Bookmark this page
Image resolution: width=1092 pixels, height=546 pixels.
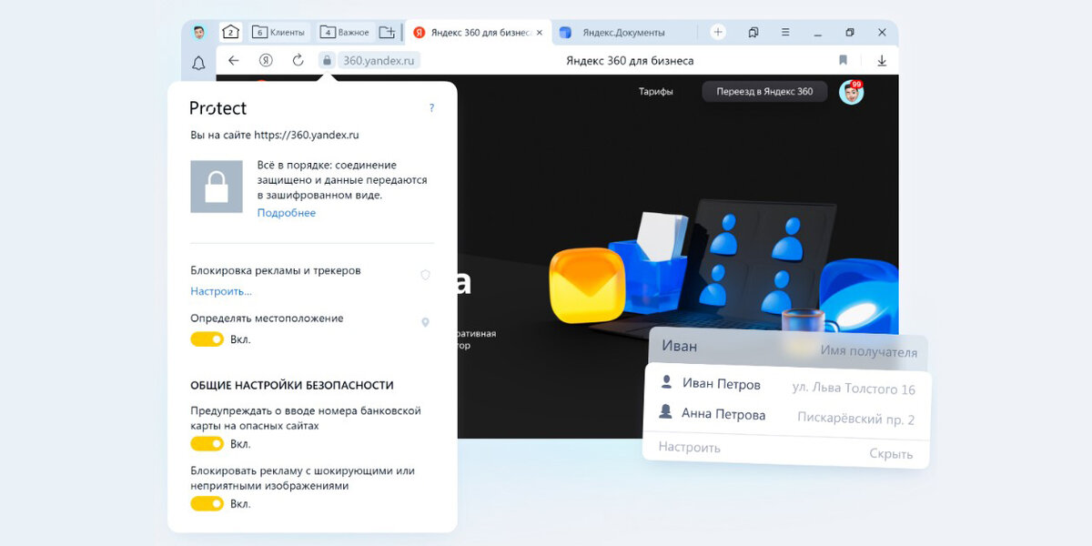843,61
